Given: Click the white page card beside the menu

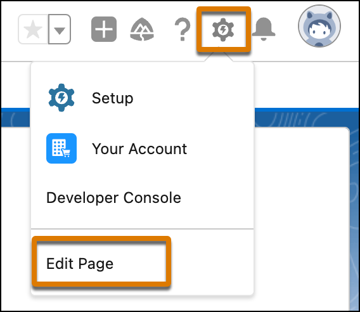Looking at the screenshot, I should click(301, 218).
